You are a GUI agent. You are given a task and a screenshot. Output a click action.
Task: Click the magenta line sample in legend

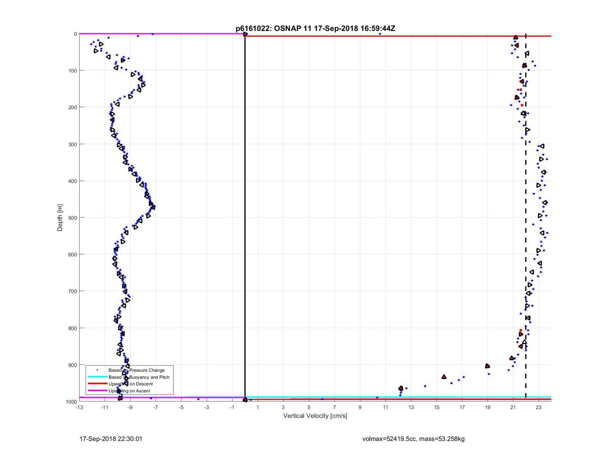point(97,391)
